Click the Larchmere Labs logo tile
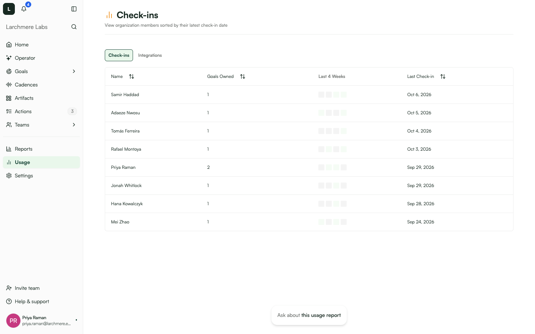 tap(9, 9)
